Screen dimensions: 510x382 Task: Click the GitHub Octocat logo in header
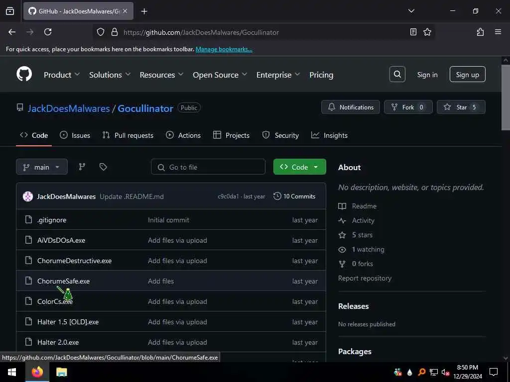(24, 75)
